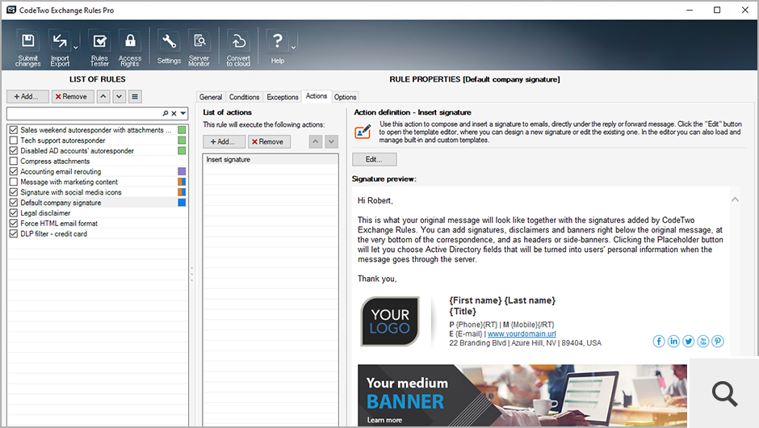This screenshot has height=428, width=759.
Task: Click green color tag of Sales weekend rule
Action: click(182, 130)
